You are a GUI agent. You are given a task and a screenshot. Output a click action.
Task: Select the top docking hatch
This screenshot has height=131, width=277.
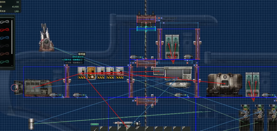[x=146, y=19]
